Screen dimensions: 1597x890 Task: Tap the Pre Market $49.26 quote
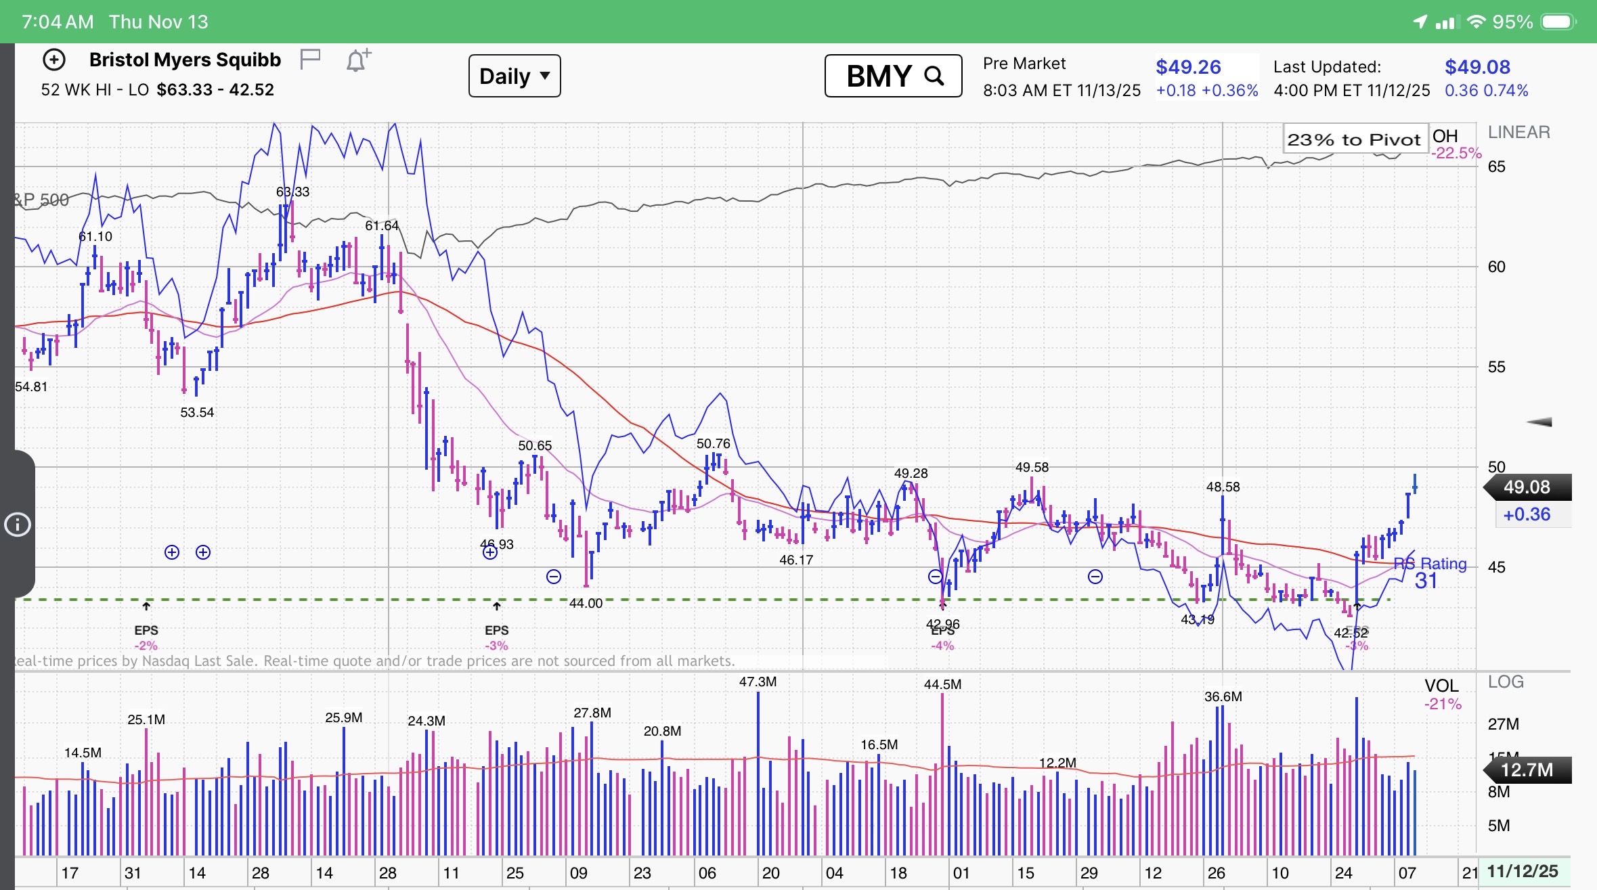[x=1188, y=67]
